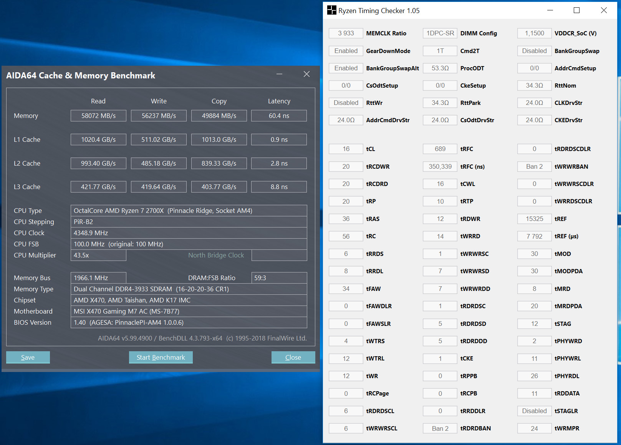This screenshot has height=445, width=621.
Task: Select the Memory Write value 56237 MB/s
Action: click(x=159, y=116)
